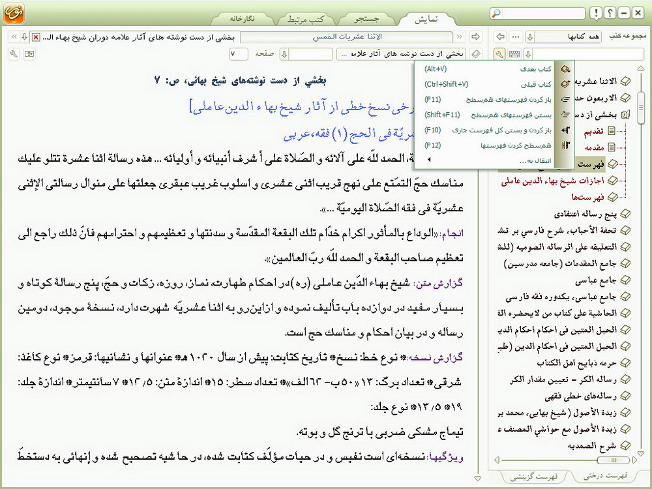Select جامع عباسی tree item
652x489 pixels.
point(595,280)
